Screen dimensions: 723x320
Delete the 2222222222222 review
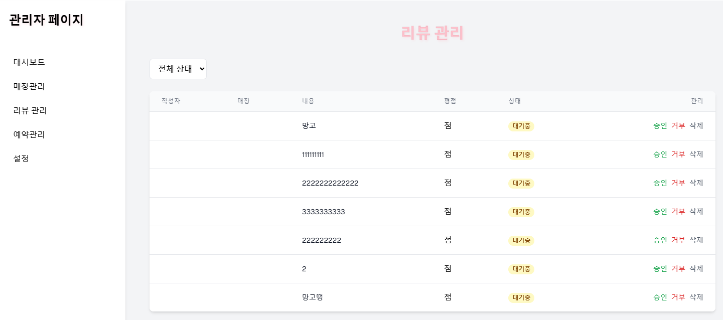click(696, 183)
